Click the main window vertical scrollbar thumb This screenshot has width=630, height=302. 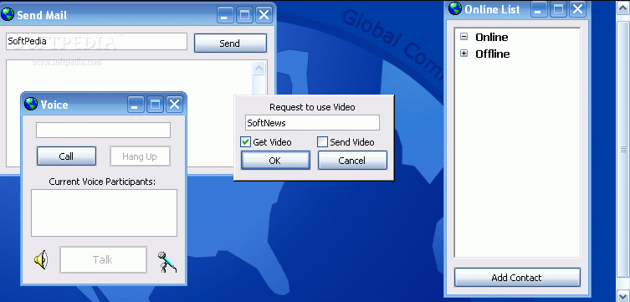(623, 149)
